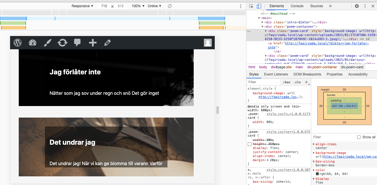The width and height of the screenshot is (377, 185).
Task: Expand the second poem-card div node
Action: (266, 56)
